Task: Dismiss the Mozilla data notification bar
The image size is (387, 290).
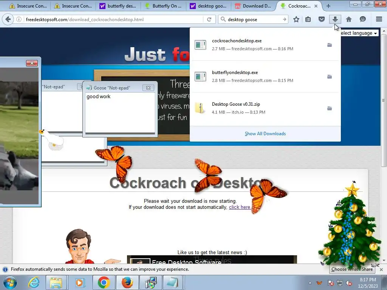Action: [x=381, y=270]
